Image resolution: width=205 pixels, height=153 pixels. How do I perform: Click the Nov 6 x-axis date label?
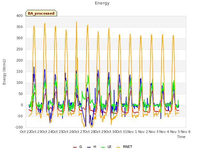click(186, 132)
